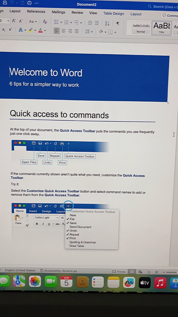The width and height of the screenshot is (178, 317).
Task: Click the Bullets list icon
Action: click(57, 22)
